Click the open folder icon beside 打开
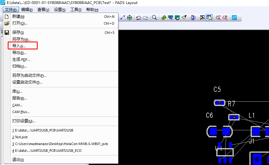The image size is (269, 165). coord(7,23)
